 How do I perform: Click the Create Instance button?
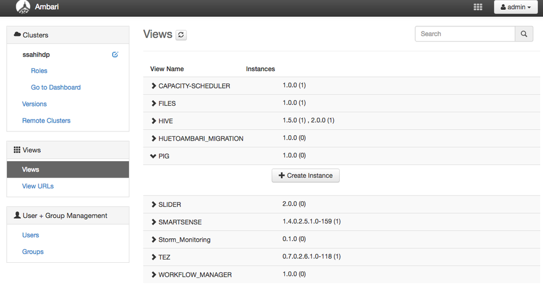[x=305, y=176]
